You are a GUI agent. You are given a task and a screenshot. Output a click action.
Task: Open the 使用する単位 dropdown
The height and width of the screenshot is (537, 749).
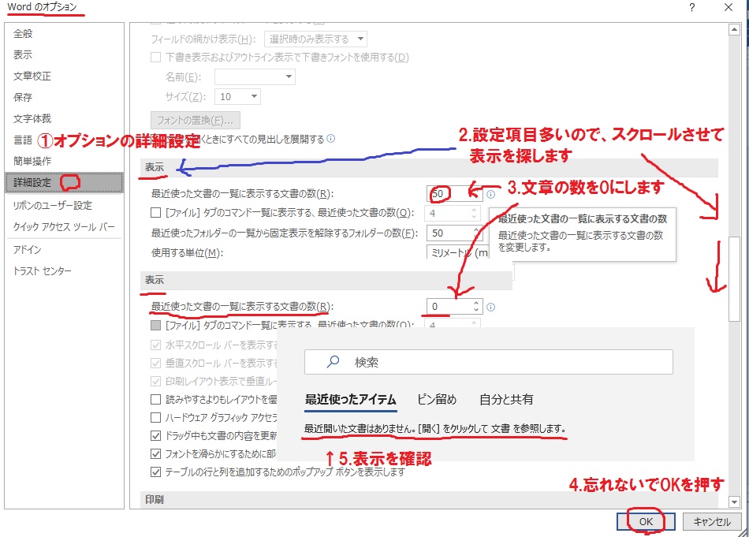coord(457,253)
